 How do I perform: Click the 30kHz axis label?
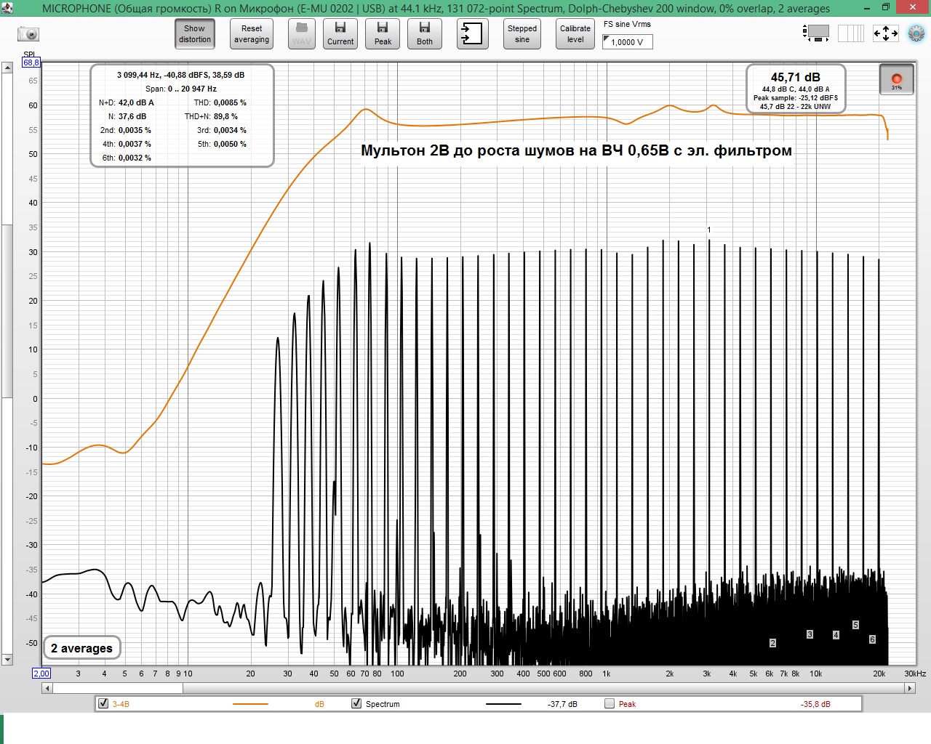coord(915,674)
